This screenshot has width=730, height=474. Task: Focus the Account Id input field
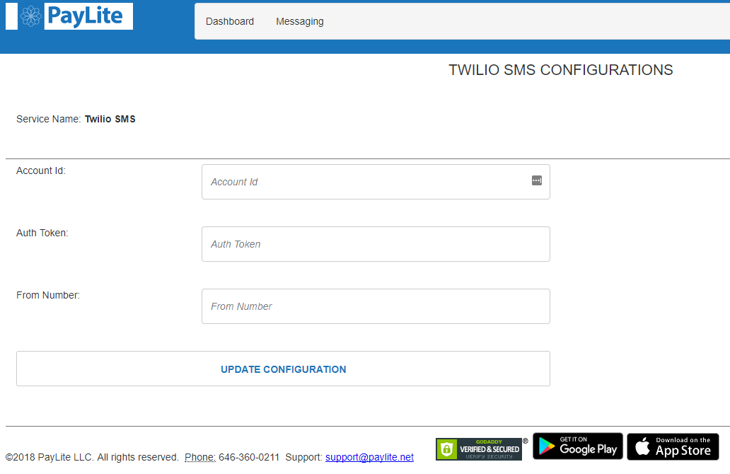tap(376, 182)
